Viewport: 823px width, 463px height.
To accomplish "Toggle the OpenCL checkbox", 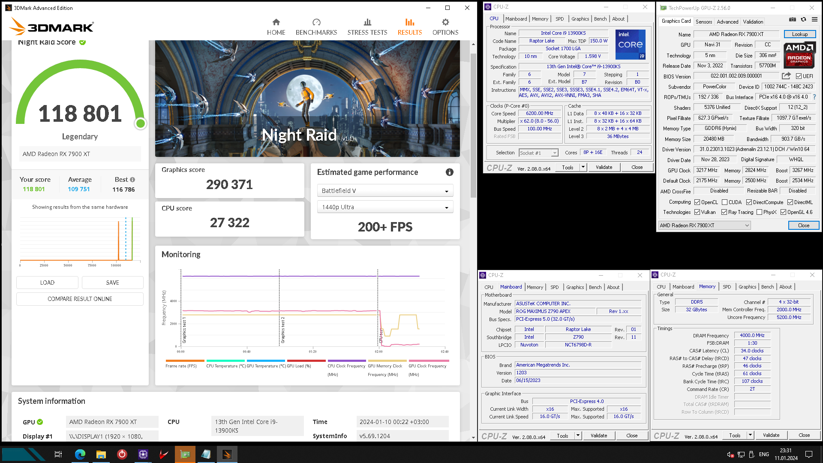I will [x=697, y=202].
